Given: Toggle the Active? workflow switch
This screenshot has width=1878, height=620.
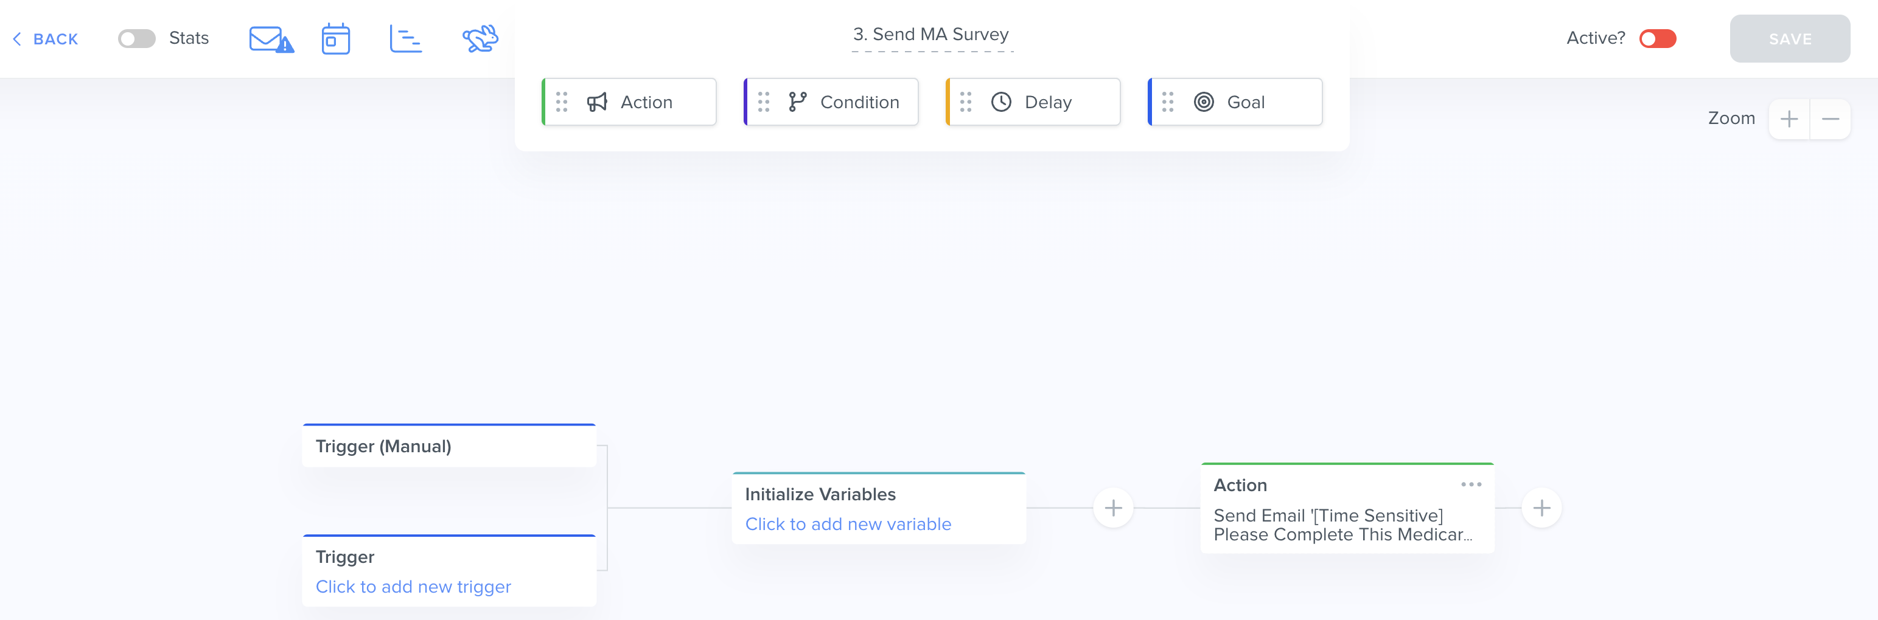Looking at the screenshot, I should coord(1657,39).
